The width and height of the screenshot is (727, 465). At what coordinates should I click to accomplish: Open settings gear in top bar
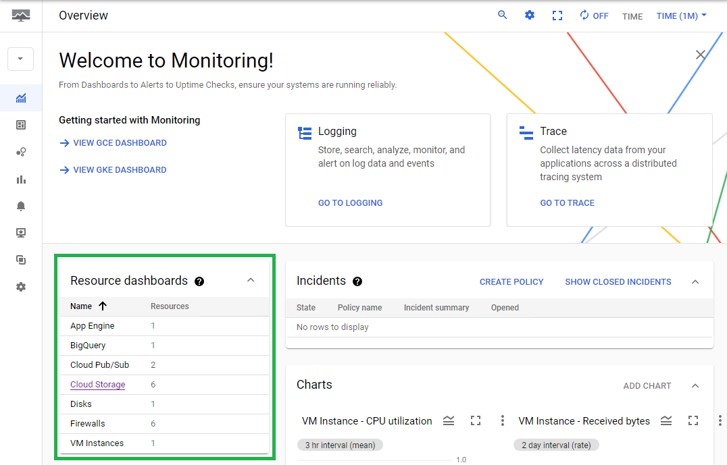[x=530, y=15]
